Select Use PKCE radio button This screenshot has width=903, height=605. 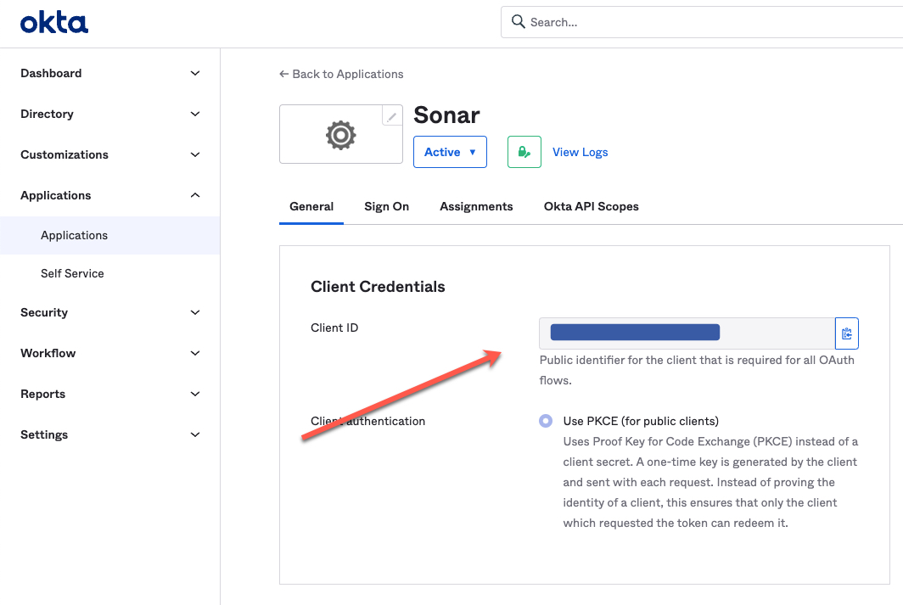546,421
